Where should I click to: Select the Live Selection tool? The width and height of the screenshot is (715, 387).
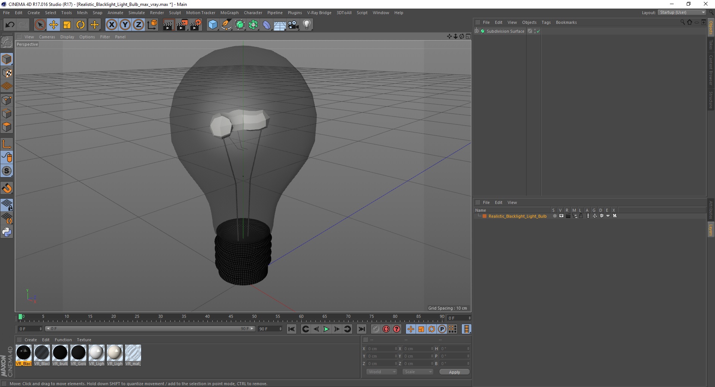(40, 25)
